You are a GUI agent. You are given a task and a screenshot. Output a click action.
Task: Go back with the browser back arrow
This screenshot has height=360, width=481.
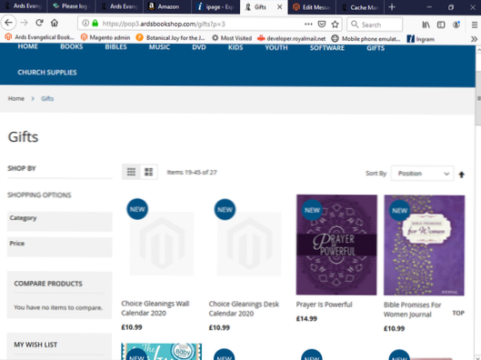pos(8,23)
